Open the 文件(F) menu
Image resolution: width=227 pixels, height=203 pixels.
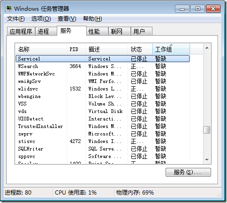[15, 19]
